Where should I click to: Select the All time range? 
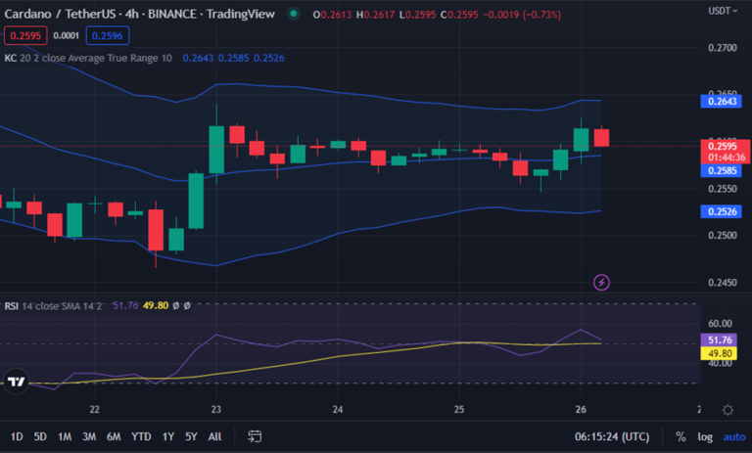214,436
